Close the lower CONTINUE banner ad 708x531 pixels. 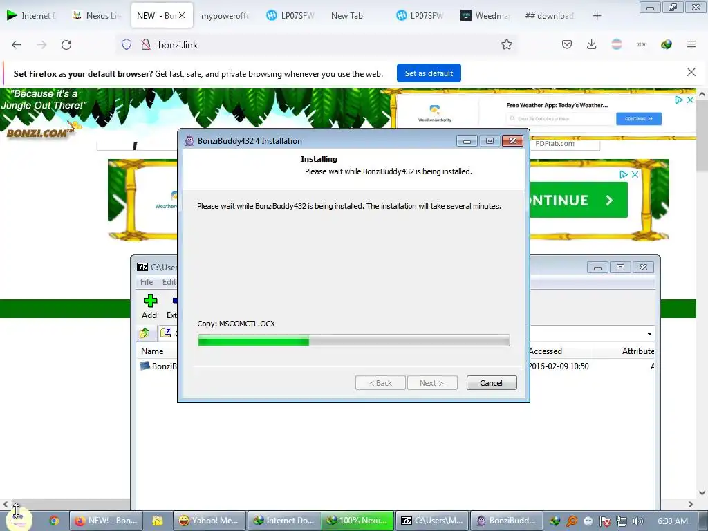[x=635, y=175]
